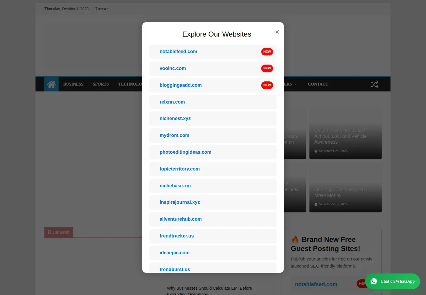Click the NEW badge beside notablefeed.com in the popup
Viewport: 426px width, 295px height.
267,52
